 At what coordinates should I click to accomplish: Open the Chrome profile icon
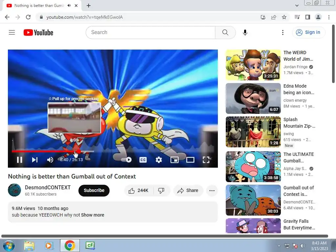click(x=318, y=17)
